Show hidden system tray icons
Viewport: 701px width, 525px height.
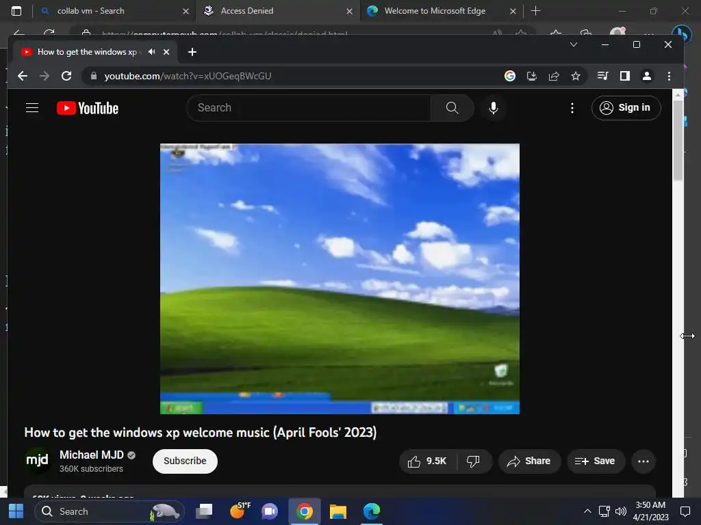coord(587,511)
